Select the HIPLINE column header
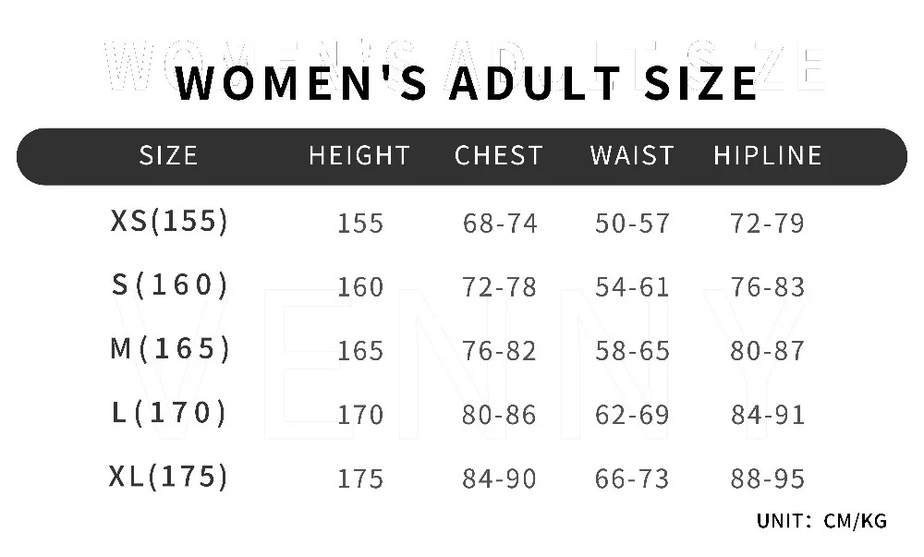Image resolution: width=924 pixels, height=557 pixels. tap(768, 156)
